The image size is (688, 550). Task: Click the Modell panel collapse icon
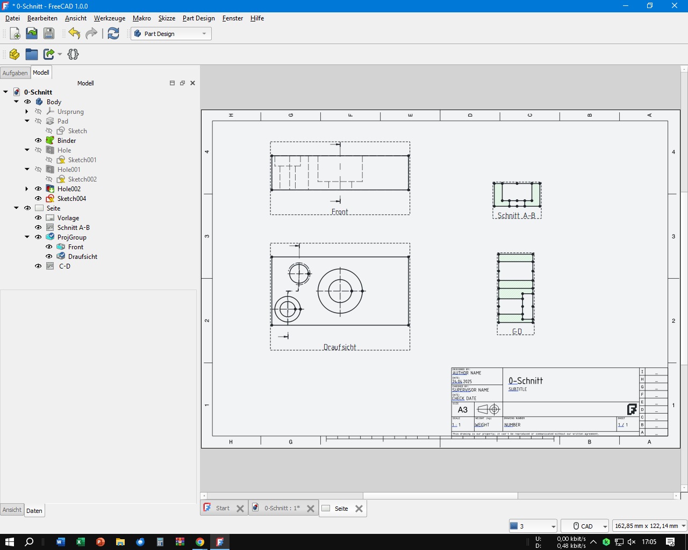tap(172, 83)
